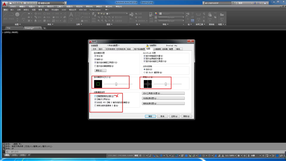Viewport: 286px width, 161px height.
Task: Click the green AutoSnap marker size preview
Action: click(98, 84)
